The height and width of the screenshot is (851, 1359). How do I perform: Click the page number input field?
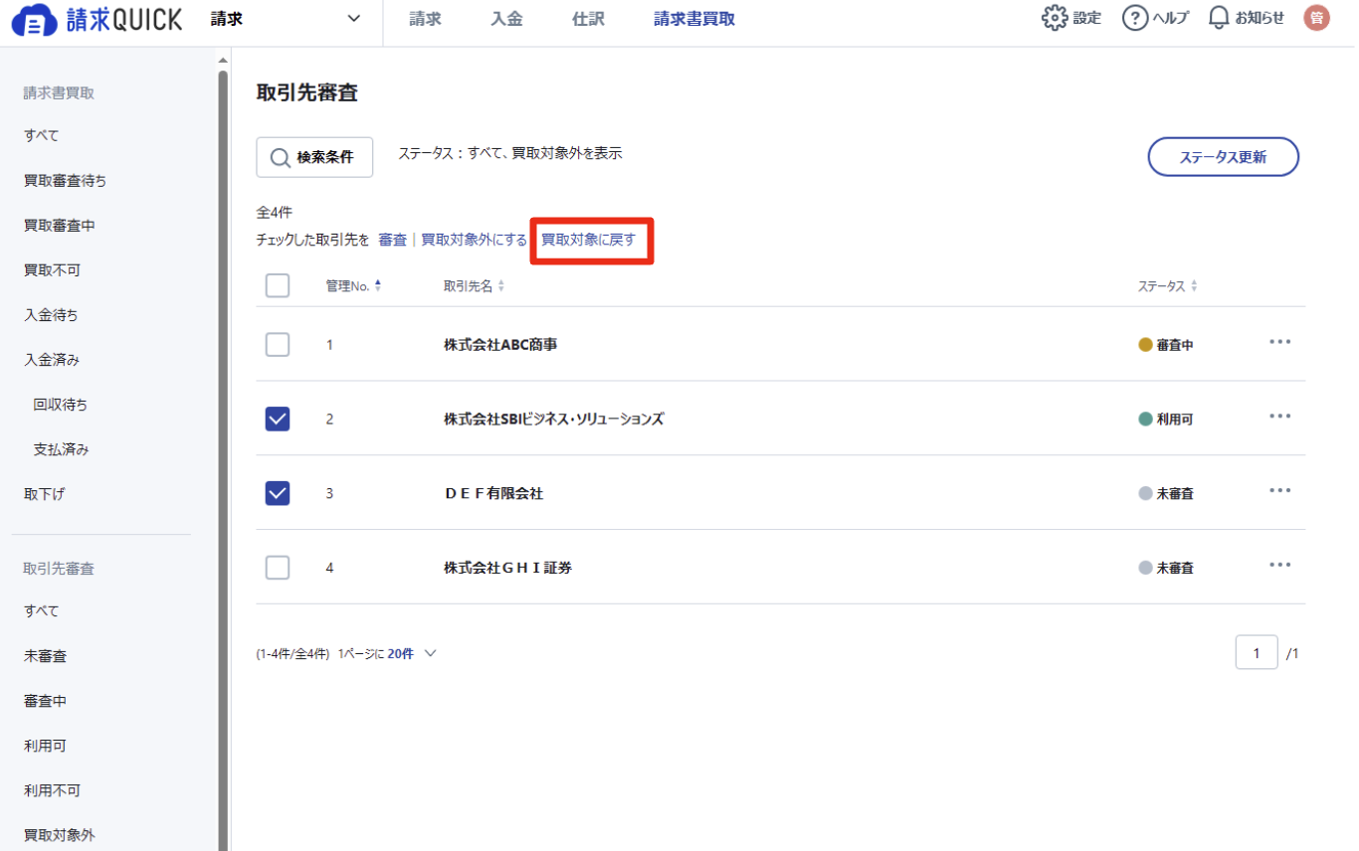point(1257,653)
